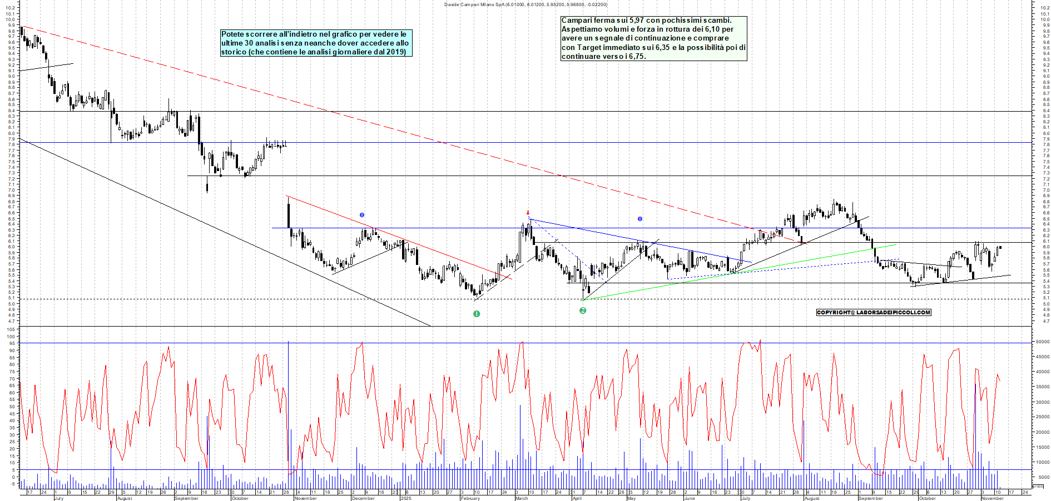1051x501 pixels.
Task: Open the 2025 year marker on the date axis
Action: [x=405, y=497]
